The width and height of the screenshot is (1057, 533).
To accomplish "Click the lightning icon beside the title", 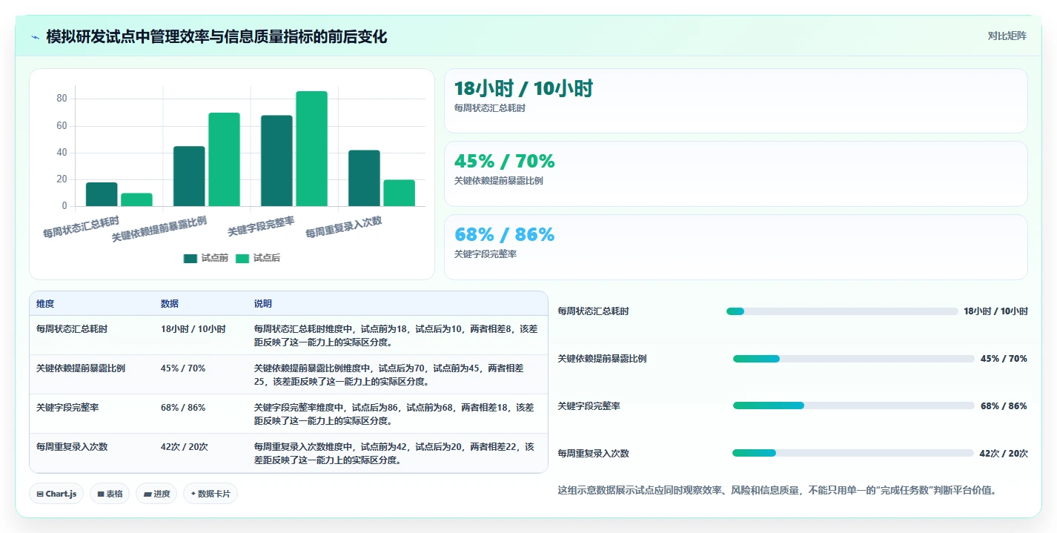I will tap(35, 37).
